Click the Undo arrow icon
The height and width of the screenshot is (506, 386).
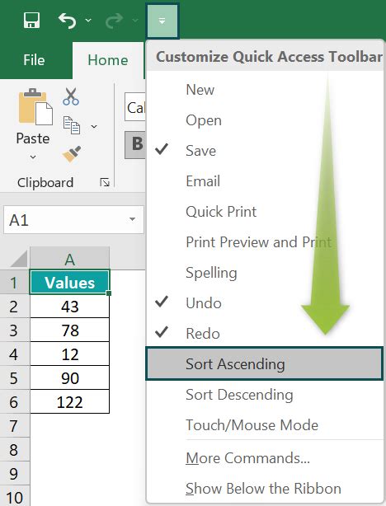click(67, 21)
